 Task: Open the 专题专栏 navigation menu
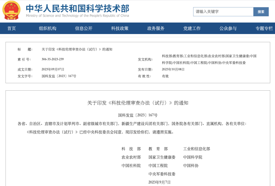pos(264,28)
